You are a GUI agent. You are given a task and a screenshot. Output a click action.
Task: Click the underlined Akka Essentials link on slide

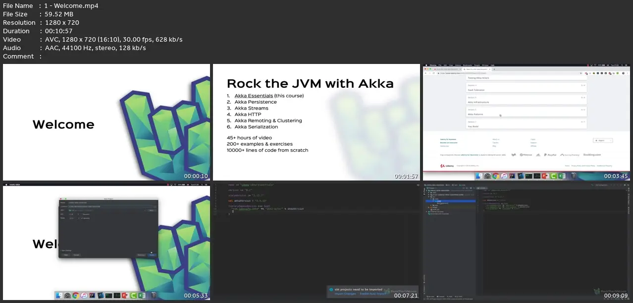point(254,96)
